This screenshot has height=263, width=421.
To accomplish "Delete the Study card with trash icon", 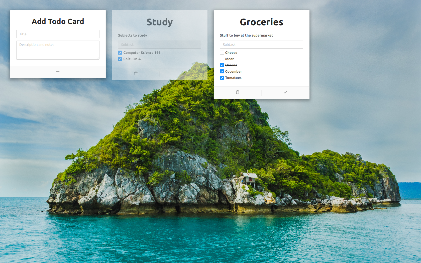I will point(136,73).
